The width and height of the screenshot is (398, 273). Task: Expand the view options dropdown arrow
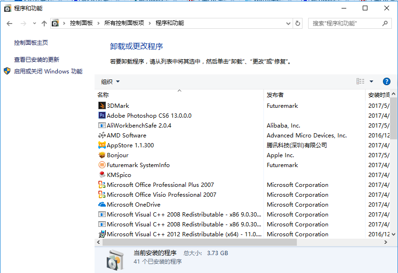(371, 81)
